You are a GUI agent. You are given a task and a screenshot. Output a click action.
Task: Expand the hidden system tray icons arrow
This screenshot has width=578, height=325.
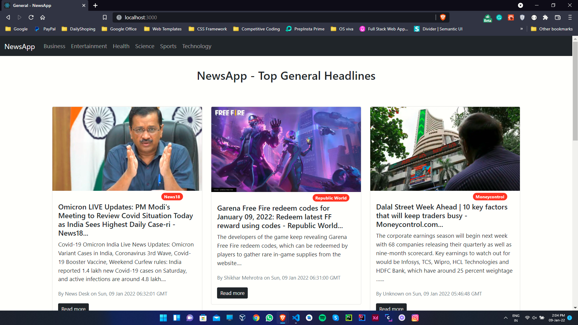[505, 318]
